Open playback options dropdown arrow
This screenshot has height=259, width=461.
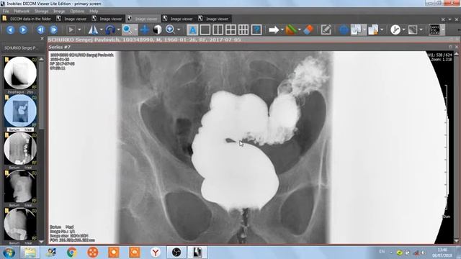coord(79,29)
